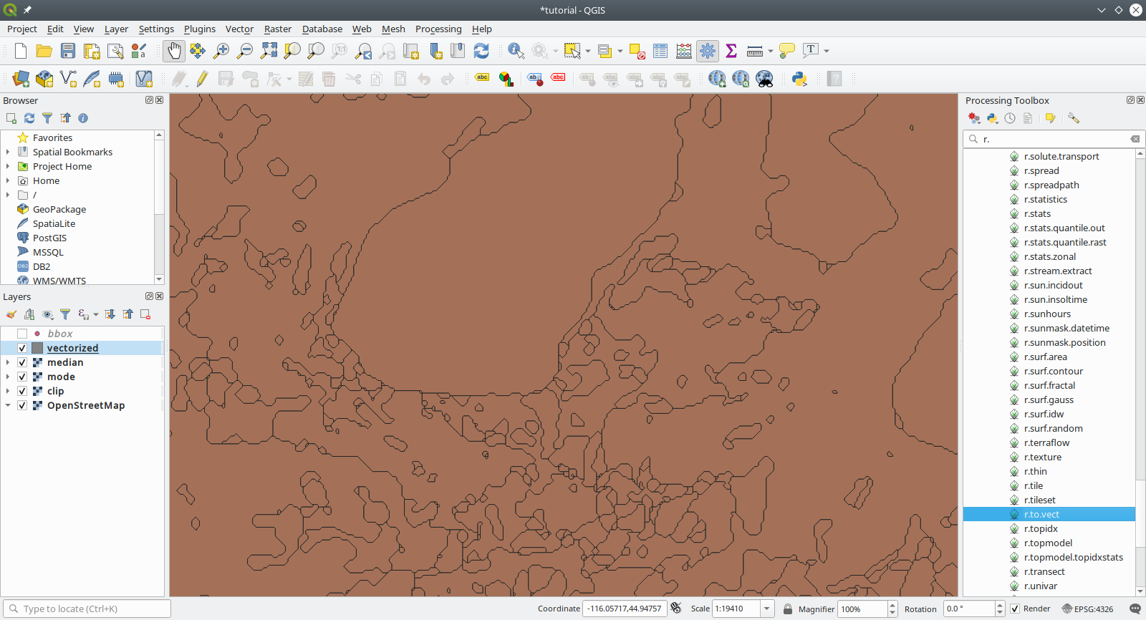Filter the Browser panel
Screen dimensions: 1146x620
(x=47, y=118)
